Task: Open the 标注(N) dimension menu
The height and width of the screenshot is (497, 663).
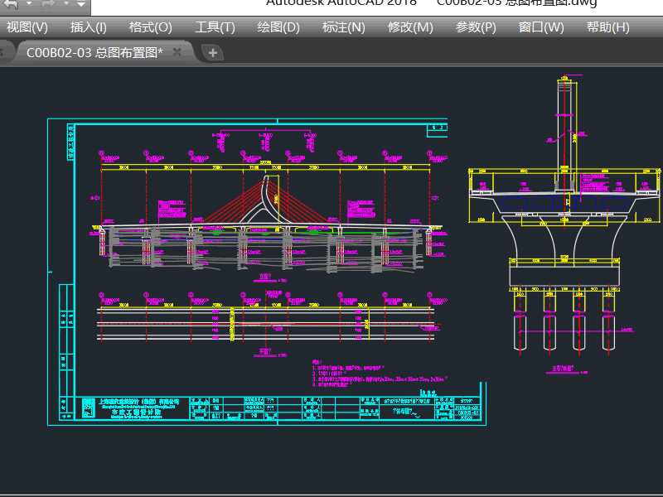Action: (343, 27)
